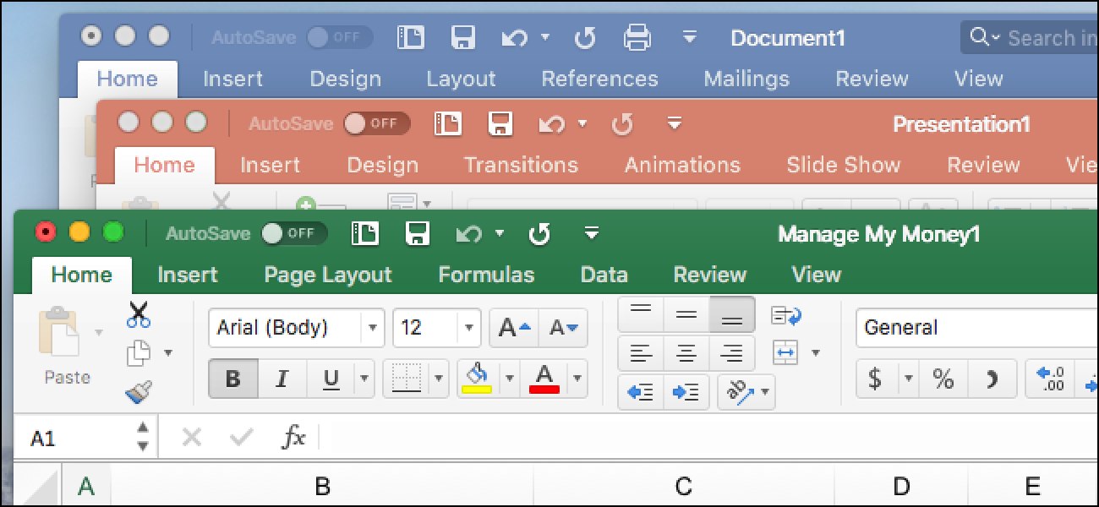Open Arial (Body) font name dropdown
Screen dimensions: 1099x507
pos(371,328)
